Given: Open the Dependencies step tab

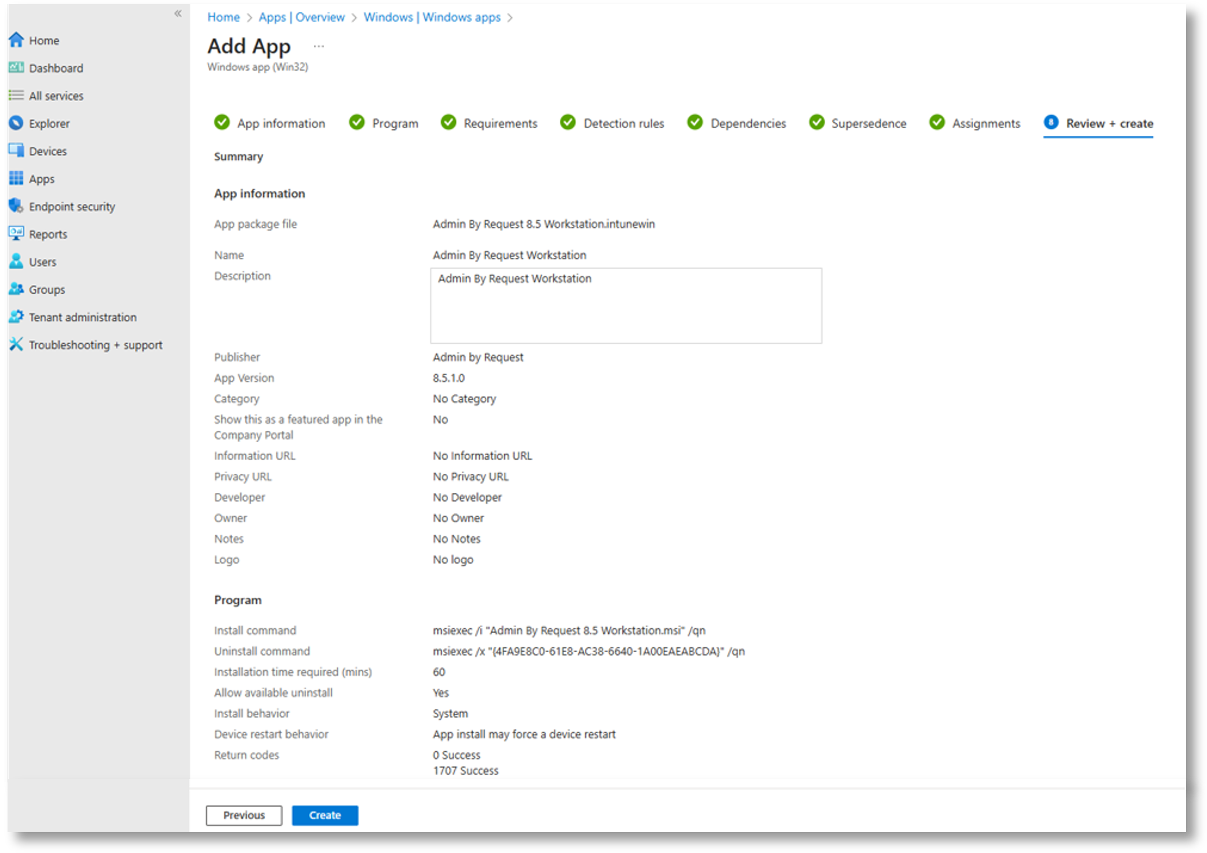Looking at the screenshot, I should (x=748, y=123).
